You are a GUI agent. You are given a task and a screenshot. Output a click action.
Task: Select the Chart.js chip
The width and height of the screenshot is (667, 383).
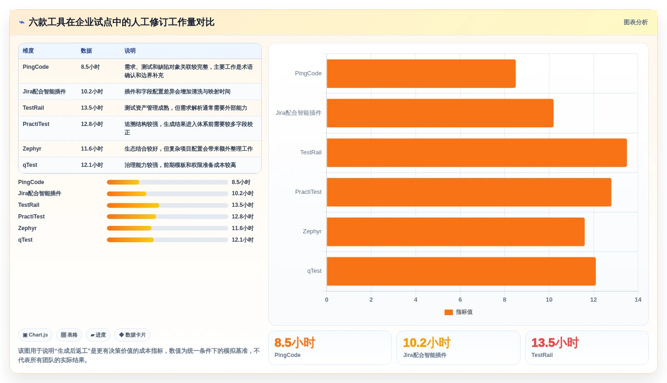(35, 335)
